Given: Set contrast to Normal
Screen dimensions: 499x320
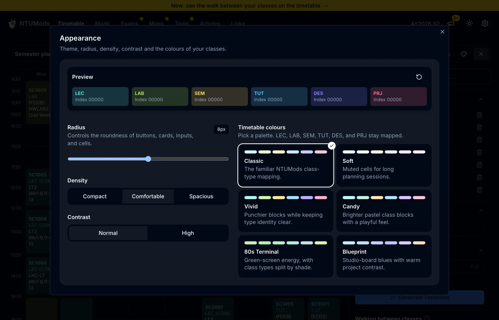Looking at the screenshot, I should click(x=108, y=233).
